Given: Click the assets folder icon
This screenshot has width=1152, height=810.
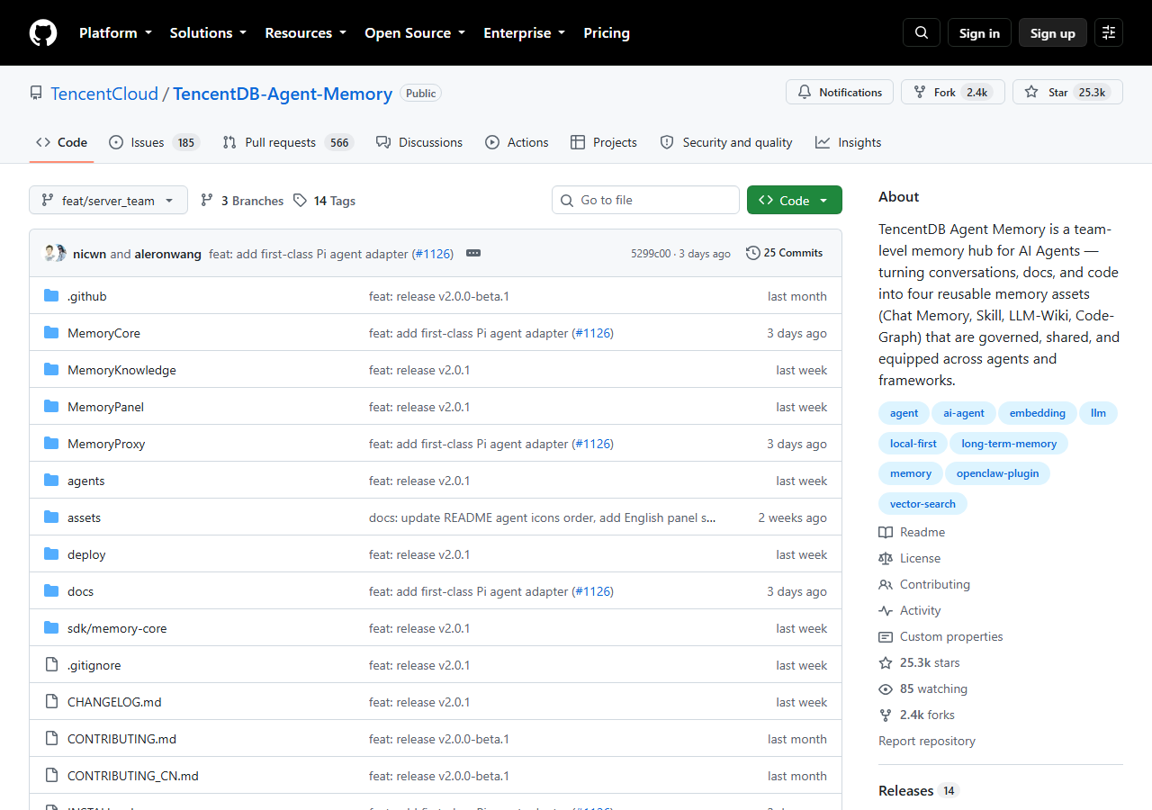Looking at the screenshot, I should point(51,517).
